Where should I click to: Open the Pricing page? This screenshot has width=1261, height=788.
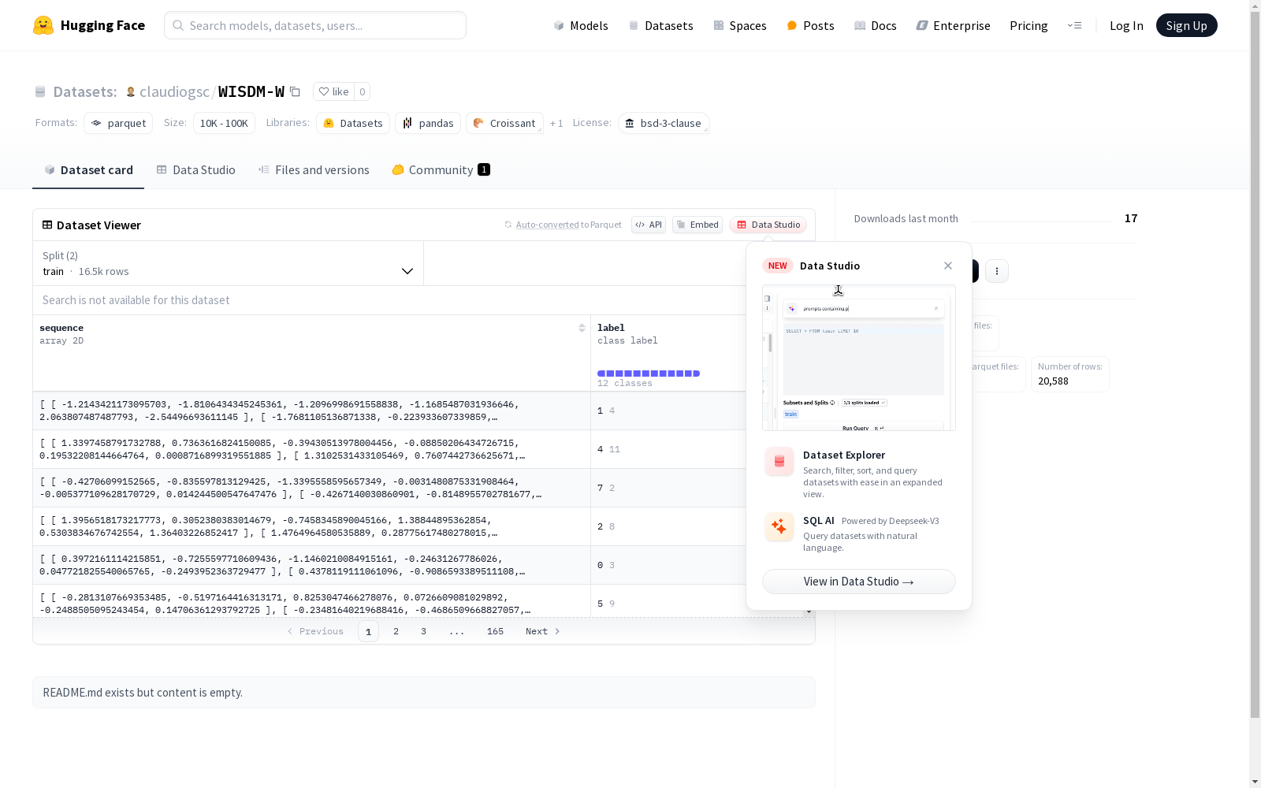[1029, 25]
